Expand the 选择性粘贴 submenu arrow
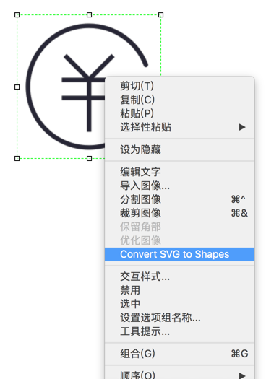Image resolution: width=266 pixels, height=379 pixels. tap(242, 127)
